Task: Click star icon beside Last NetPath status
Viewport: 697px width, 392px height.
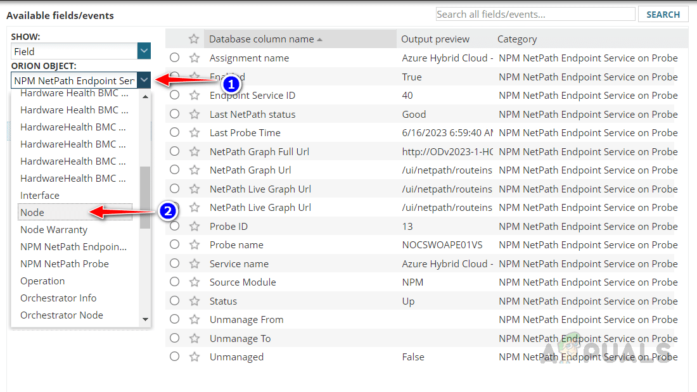Action: pyautogui.click(x=195, y=114)
